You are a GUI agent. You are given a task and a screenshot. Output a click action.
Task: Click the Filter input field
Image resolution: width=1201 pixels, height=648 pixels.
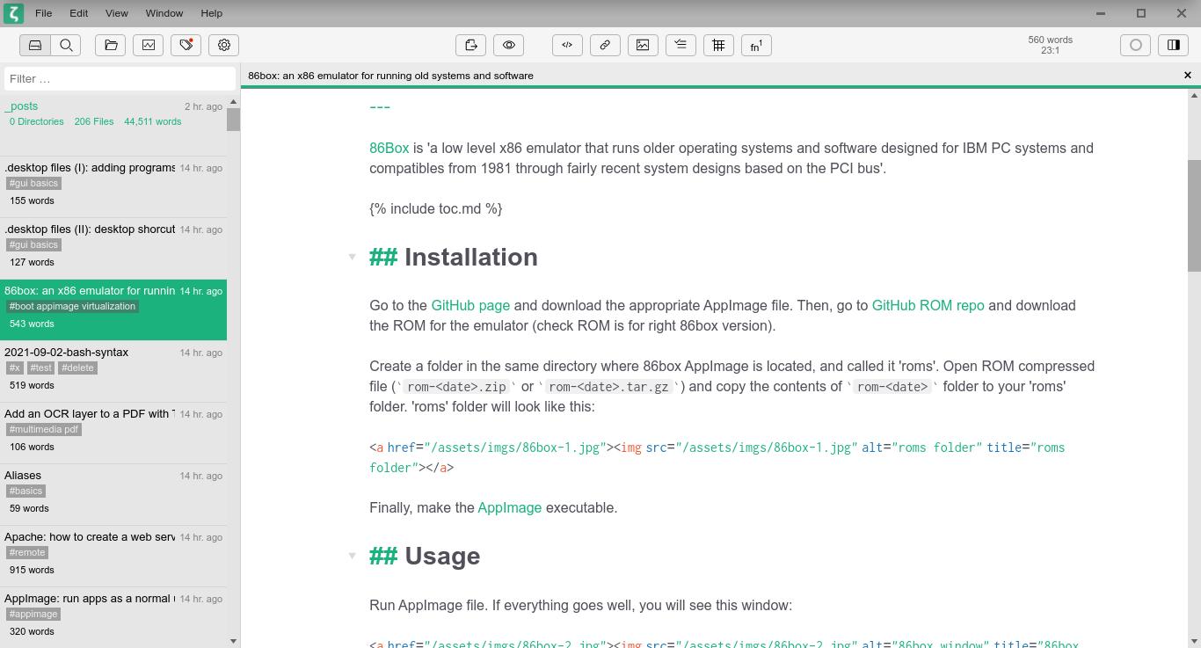click(120, 78)
